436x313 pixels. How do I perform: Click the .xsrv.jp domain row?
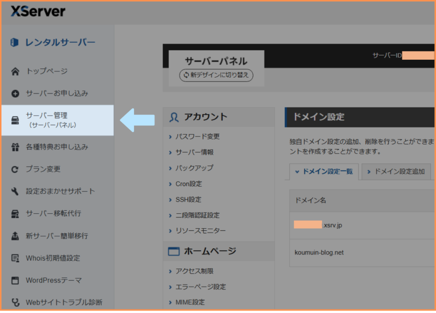tap(362, 225)
